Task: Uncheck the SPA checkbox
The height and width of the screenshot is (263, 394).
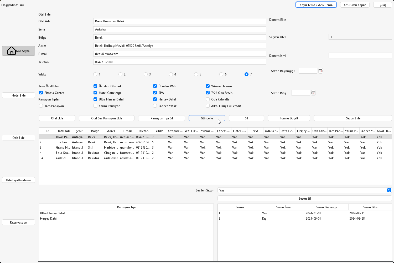Action: (155, 93)
